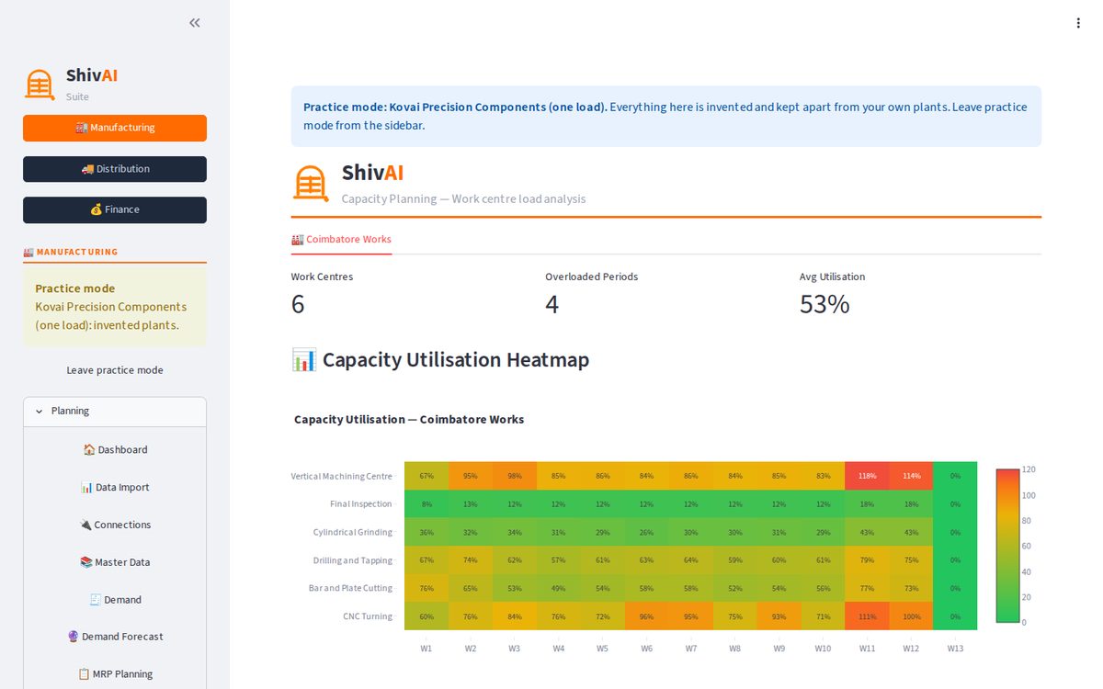This screenshot has height=689, width=1103.
Task: Click the 111% CNC Turning cell
Action: coord(867,616)
